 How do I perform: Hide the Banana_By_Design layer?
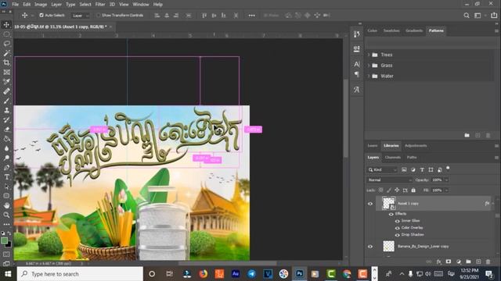click(x=370, y=247)
